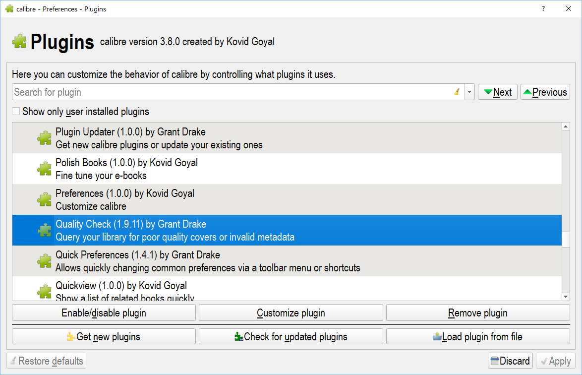Click the Quick Preferences plugin icon
The image size is (582, 375).
click(x=45, y=261)
